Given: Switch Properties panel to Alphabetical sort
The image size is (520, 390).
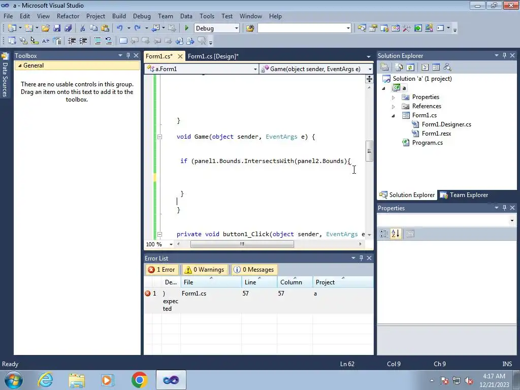Looking at the screenshot, I should click(395, 234).
